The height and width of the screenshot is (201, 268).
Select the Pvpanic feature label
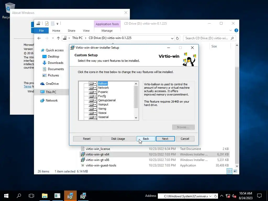point(103,92)
